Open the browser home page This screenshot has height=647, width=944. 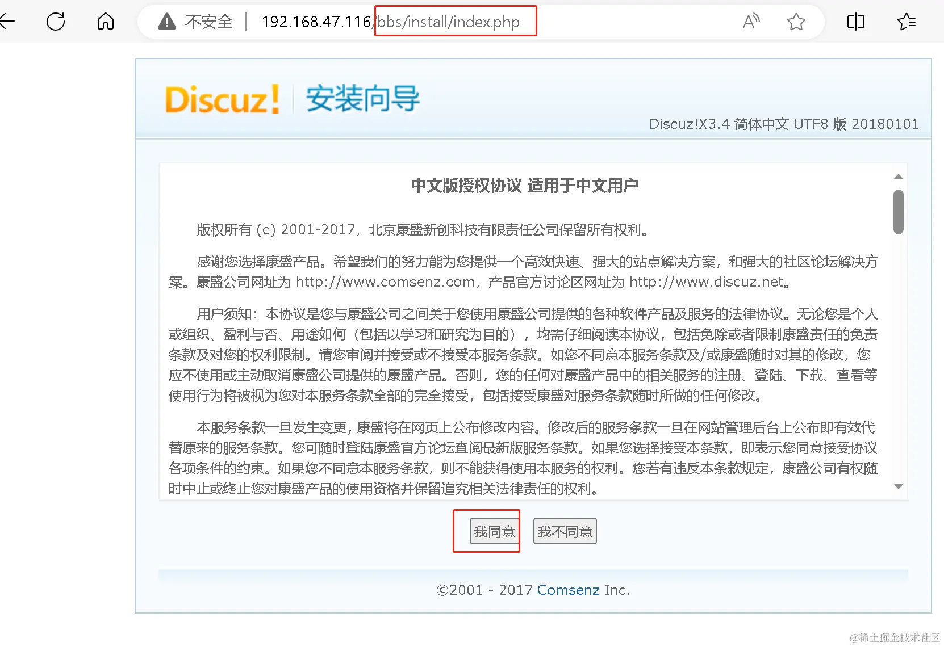point(106,22)
